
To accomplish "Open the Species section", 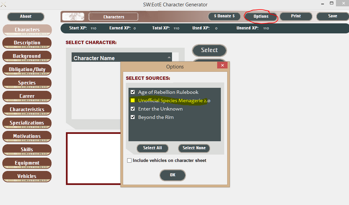I will [27, 83].
